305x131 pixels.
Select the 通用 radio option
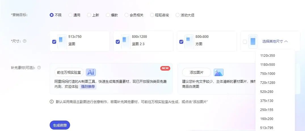click(70, 15)
